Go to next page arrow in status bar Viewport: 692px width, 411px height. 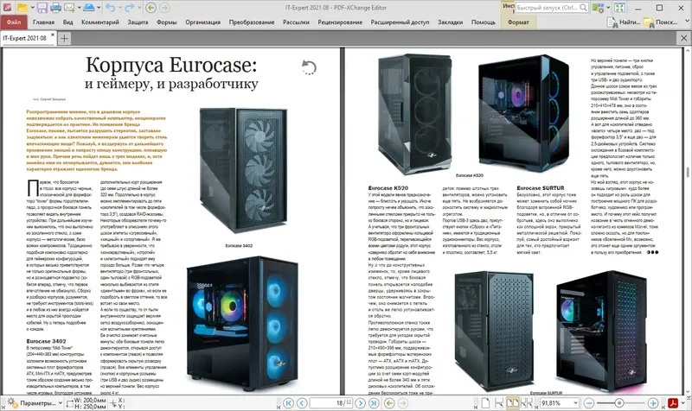(x=360, y=403)
